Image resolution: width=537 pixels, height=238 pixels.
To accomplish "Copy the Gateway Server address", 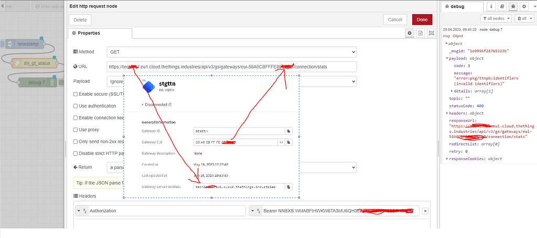I will pyautogui.click(x=288, y=187).
